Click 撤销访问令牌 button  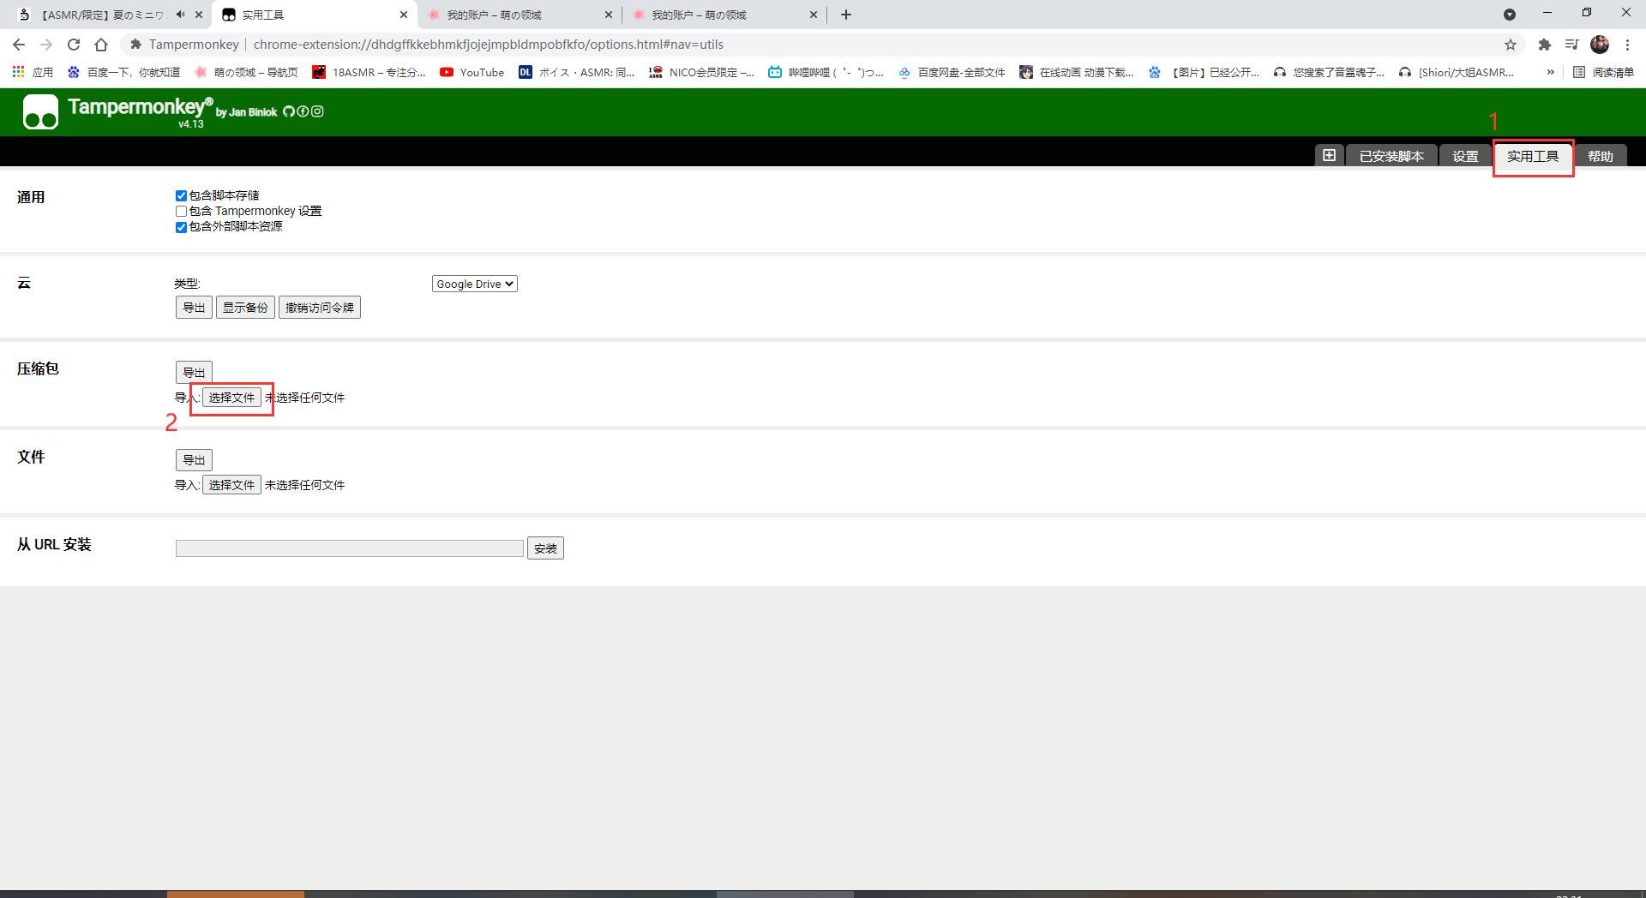pyautogui.click(x=319, y=308)
